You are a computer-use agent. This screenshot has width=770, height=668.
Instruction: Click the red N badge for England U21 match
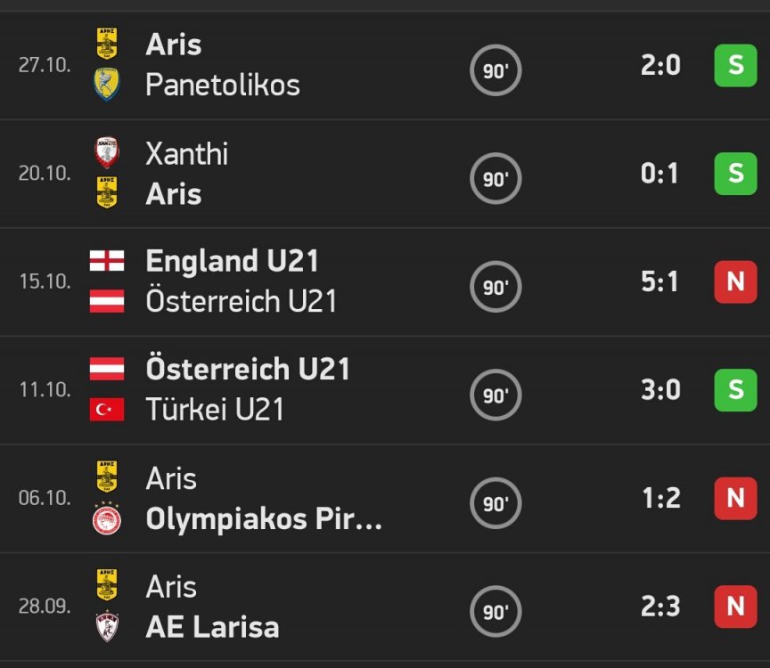click(x=735, y=282)
